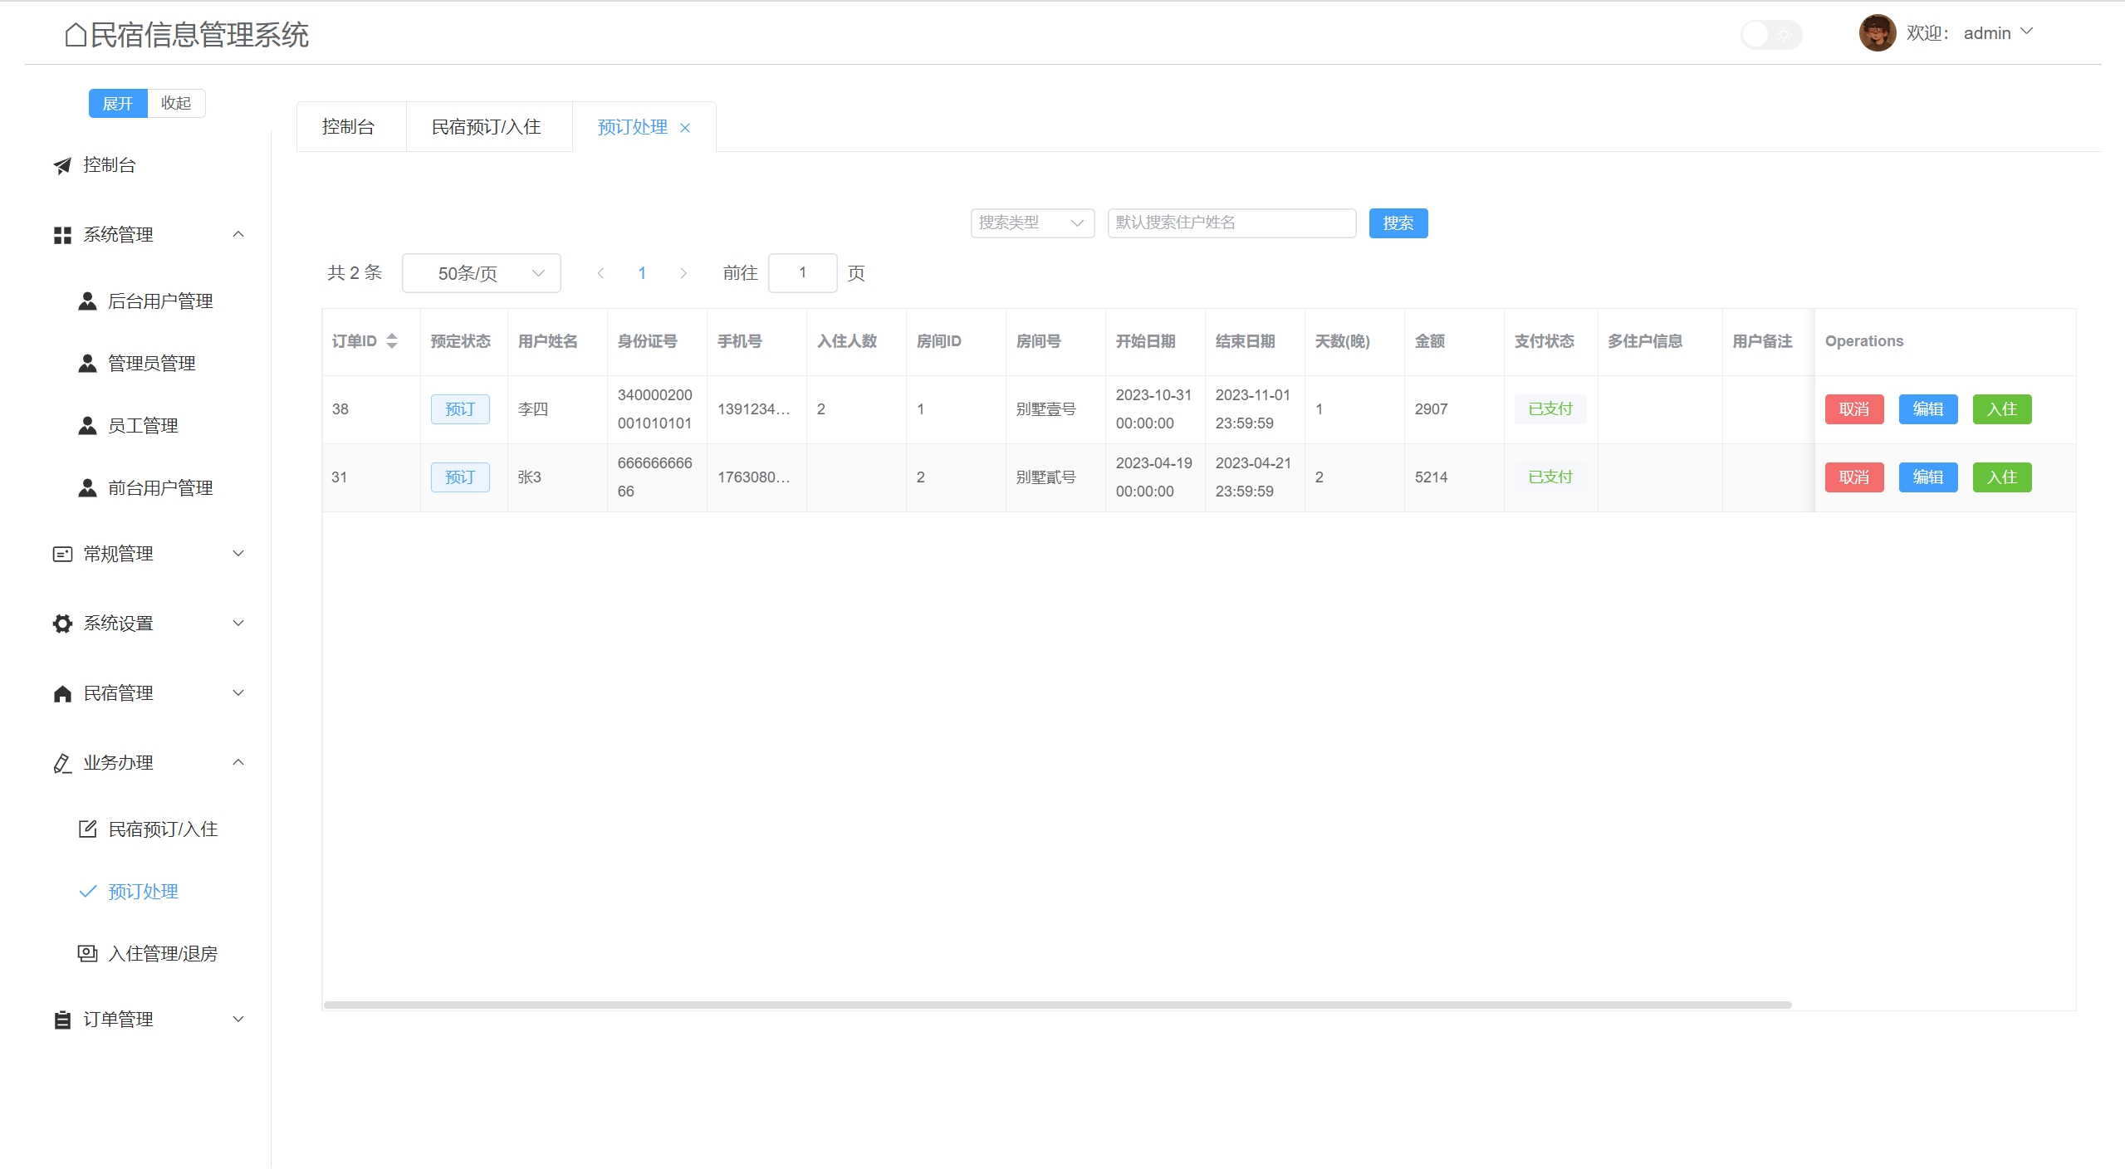Screen dimensions: 2125x1174
Task: Open the 入住管理/退房 sidebar item
Action: [x=163, y=954]
